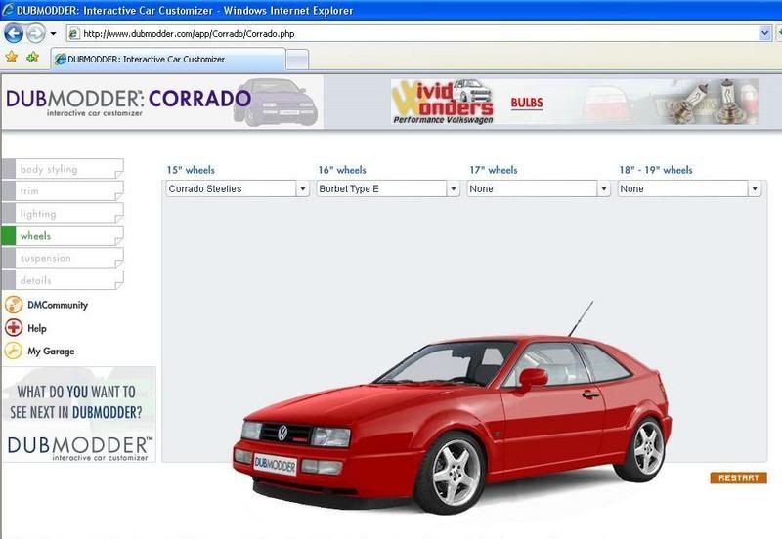Open the trim menu tab
782x539 pixels.
pos(64,191)
